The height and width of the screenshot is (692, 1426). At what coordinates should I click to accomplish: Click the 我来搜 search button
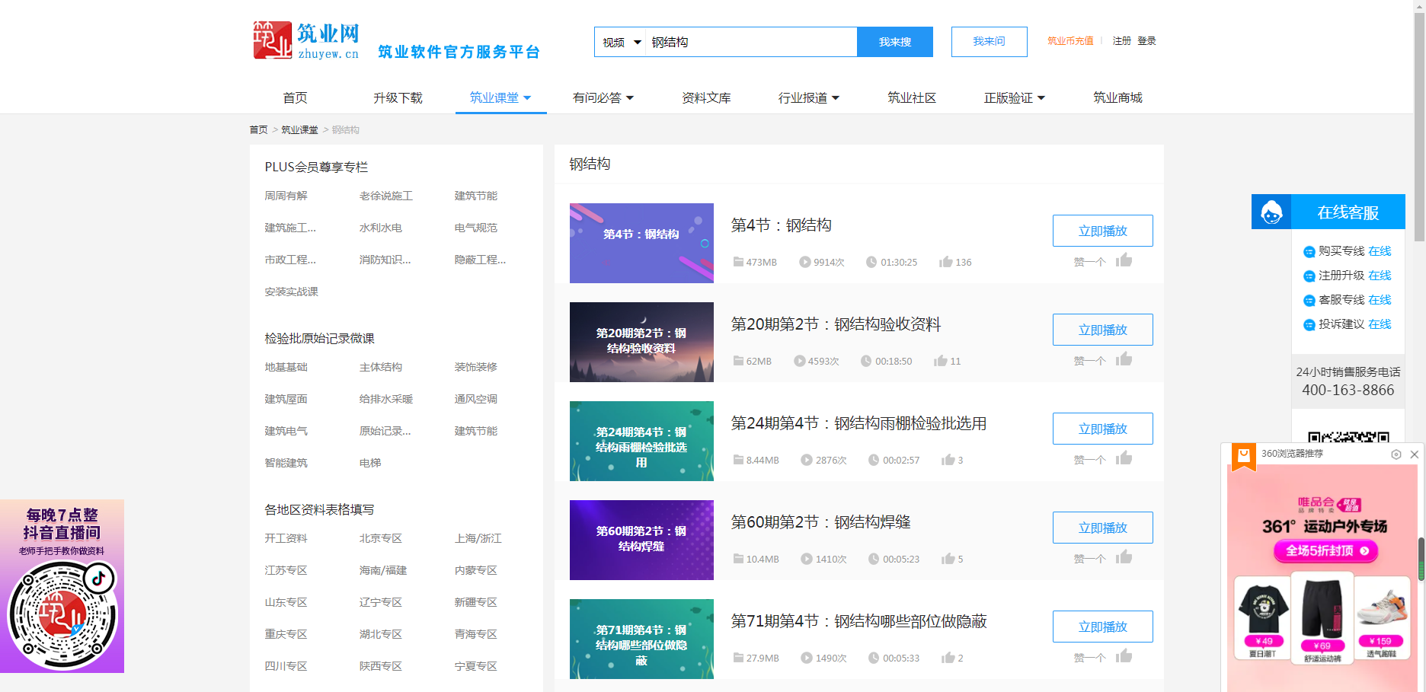[x=895, y=42]
